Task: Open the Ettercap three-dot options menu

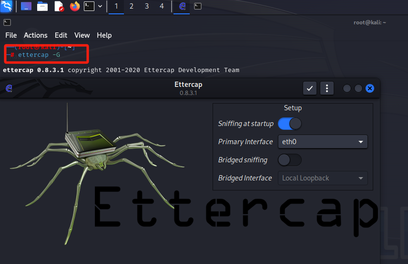Action: 327,88
